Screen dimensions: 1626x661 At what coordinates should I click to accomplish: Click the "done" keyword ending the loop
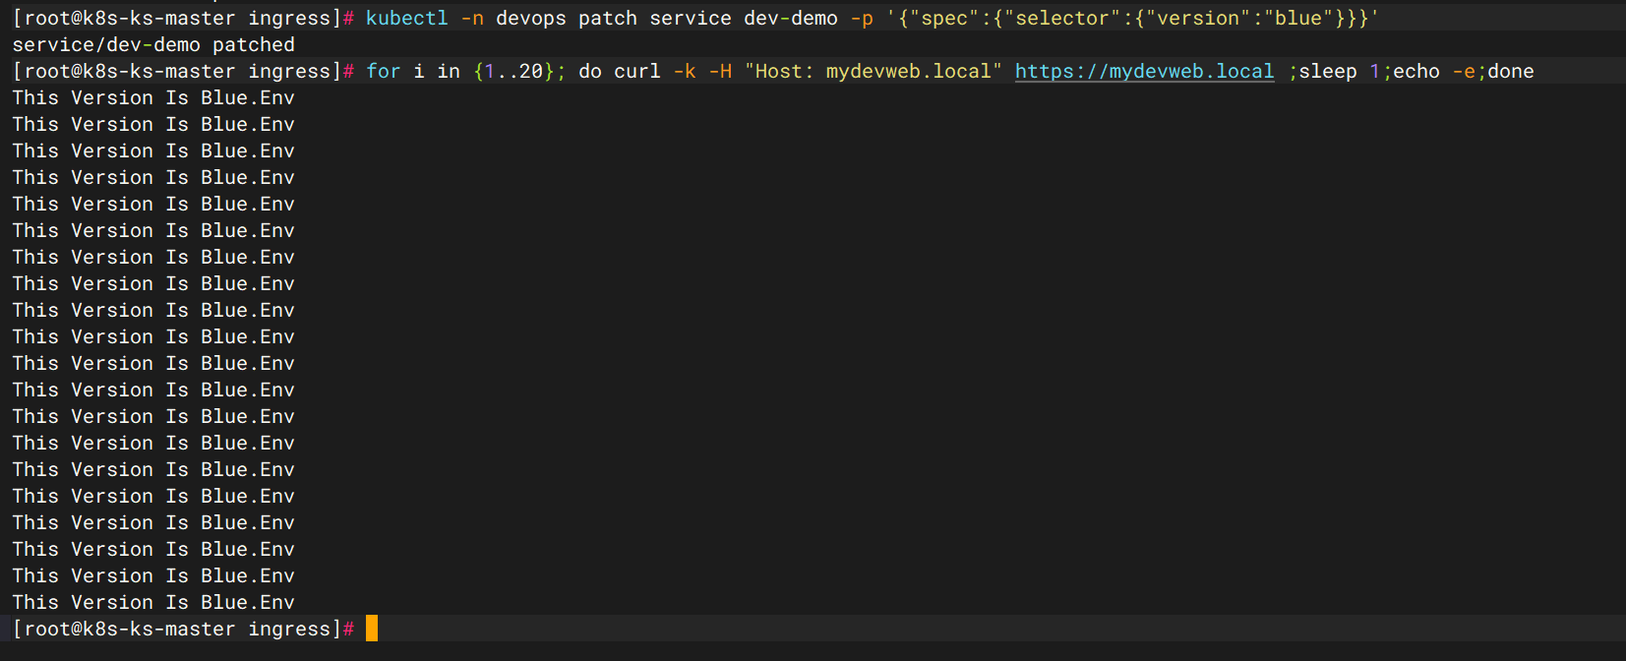tap(1510, 72)
